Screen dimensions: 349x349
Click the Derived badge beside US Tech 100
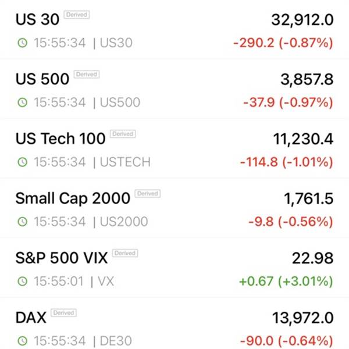point(123,134)
